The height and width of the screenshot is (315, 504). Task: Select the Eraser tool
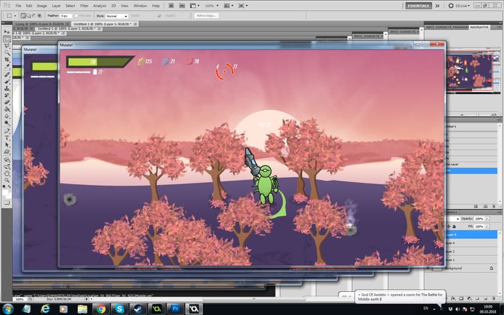point(7,102)
